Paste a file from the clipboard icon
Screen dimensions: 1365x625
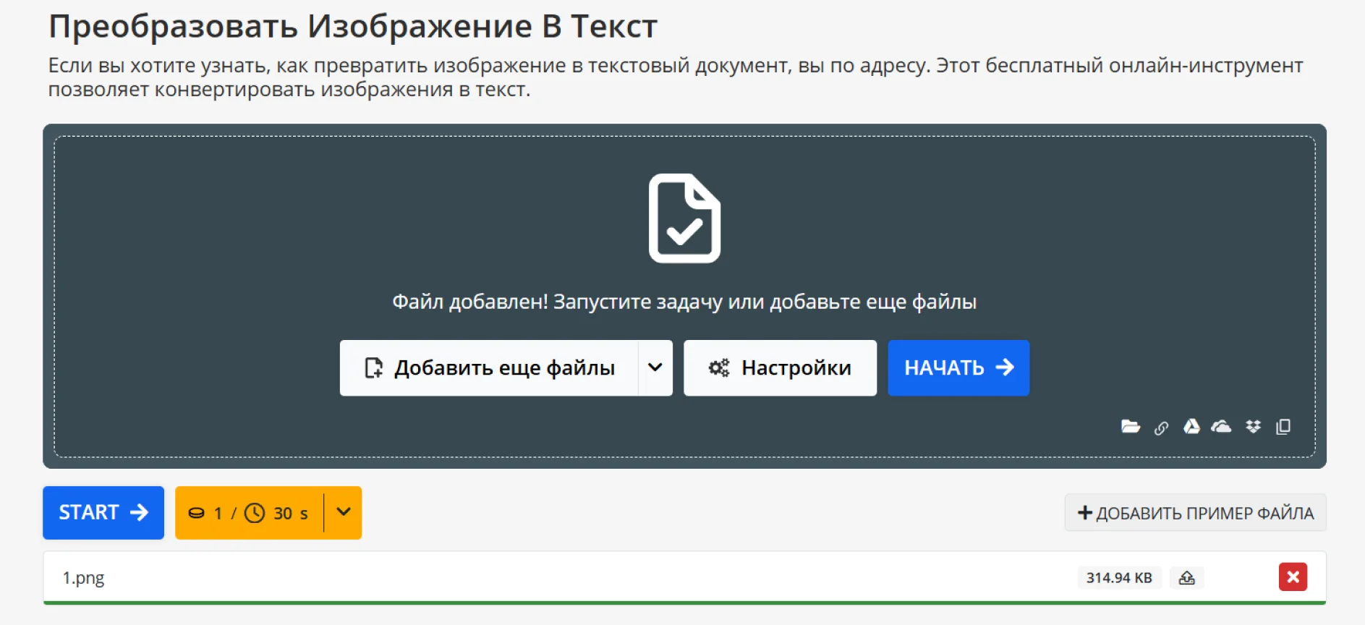[x=1283, y=427]
